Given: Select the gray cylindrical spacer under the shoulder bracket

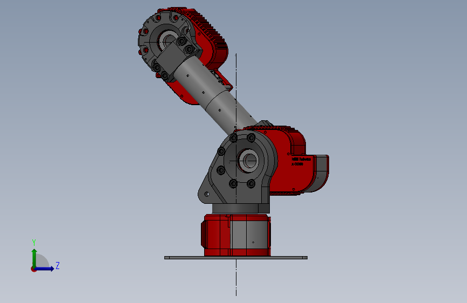Looking at the screenshot, I should (241, 209).
